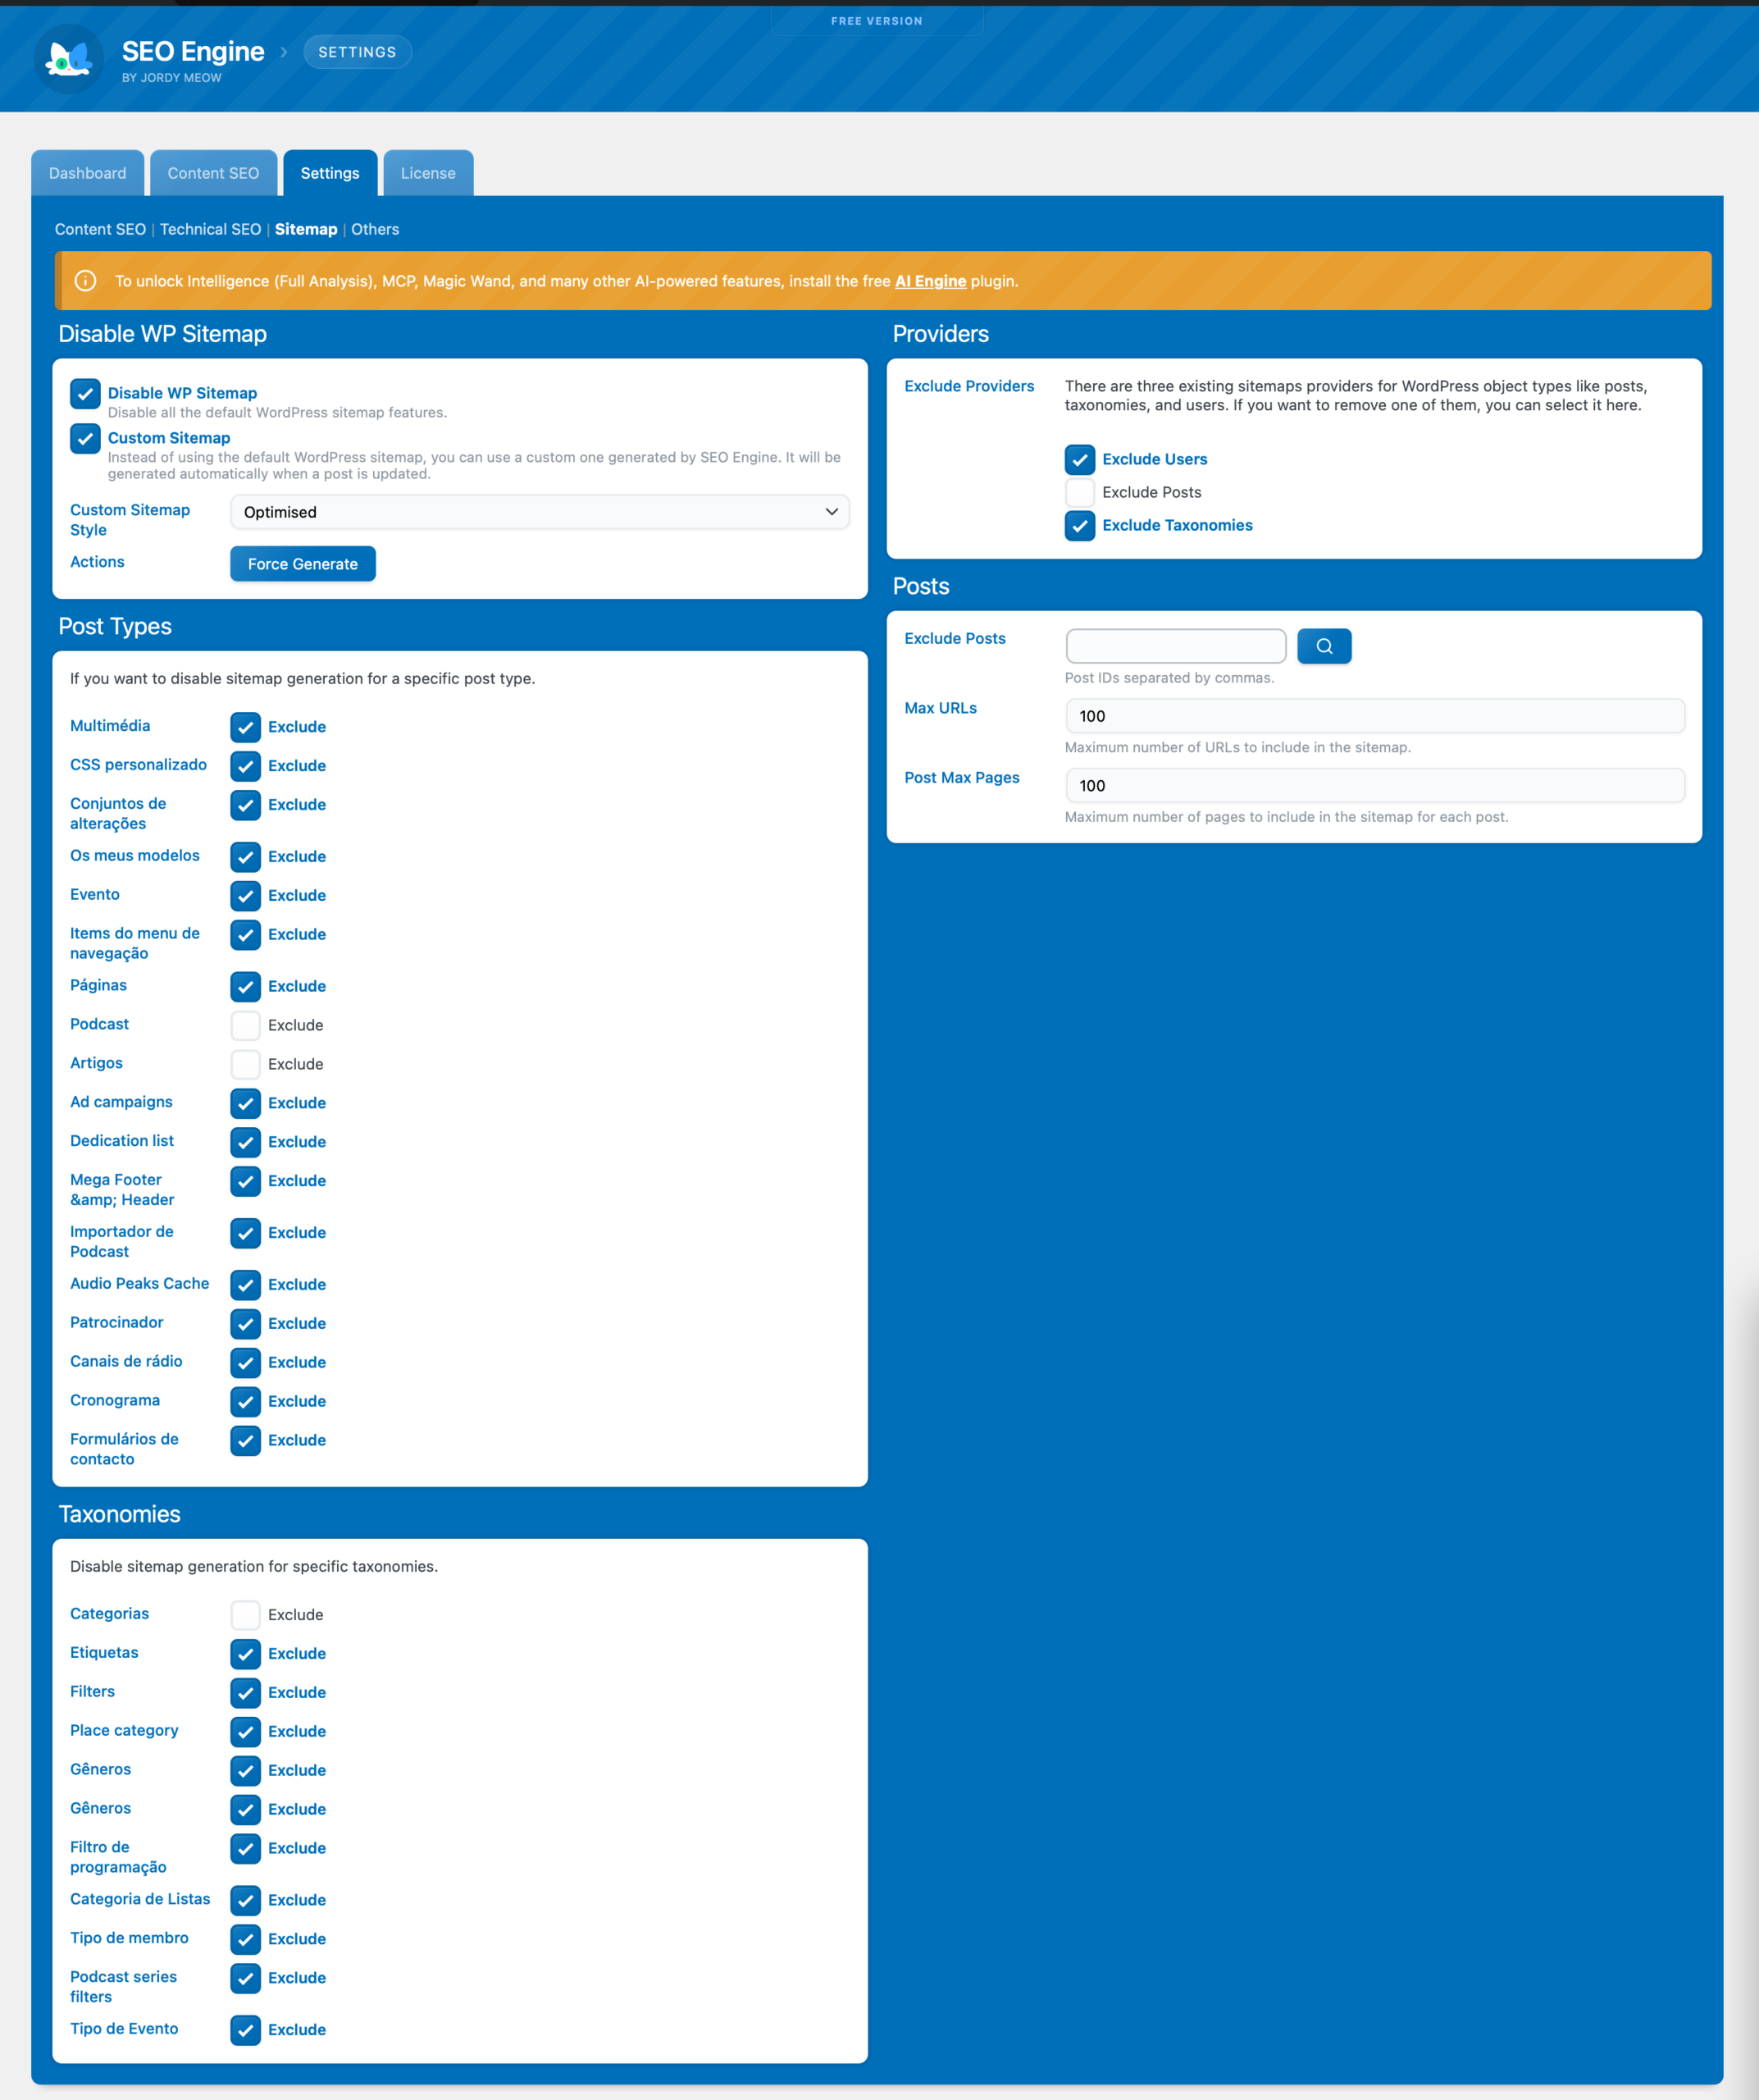Open the License tab
Image resolution: width=1759 pixels, height=2100 pixels.
[x=428, y=173]
